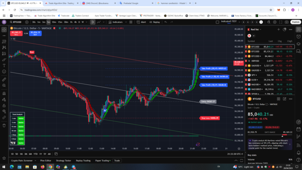
Task: Open the Paper Trading tab
Action: 103,160
